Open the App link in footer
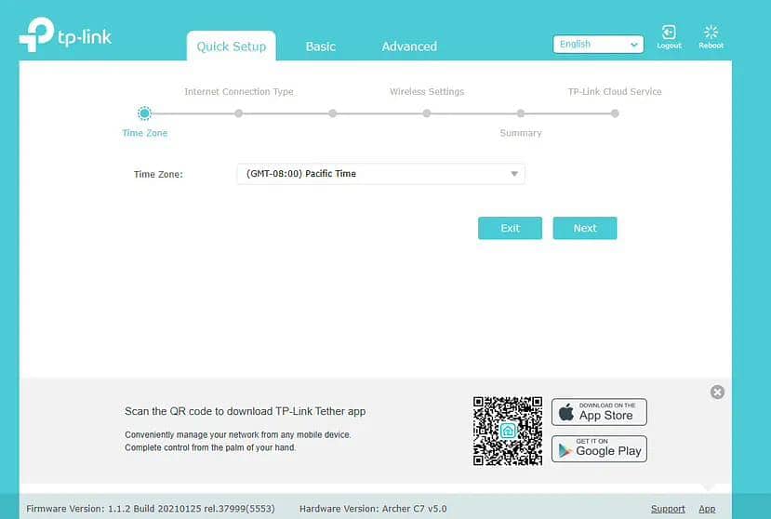Screen dimensions: 771x519 (x=707, y=509)
